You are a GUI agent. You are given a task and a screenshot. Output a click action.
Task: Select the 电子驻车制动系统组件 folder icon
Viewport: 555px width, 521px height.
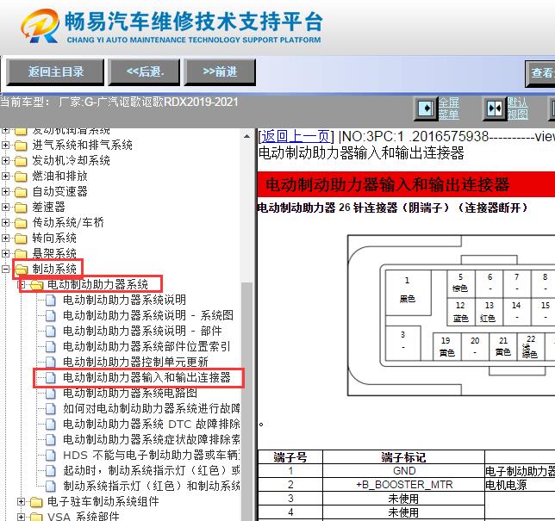point(36,502)
